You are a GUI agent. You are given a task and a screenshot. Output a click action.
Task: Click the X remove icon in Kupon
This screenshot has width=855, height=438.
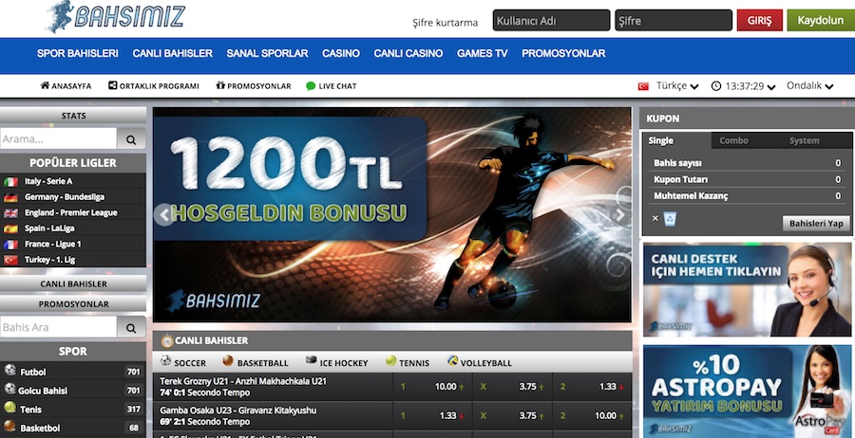[x=655, y=218]
